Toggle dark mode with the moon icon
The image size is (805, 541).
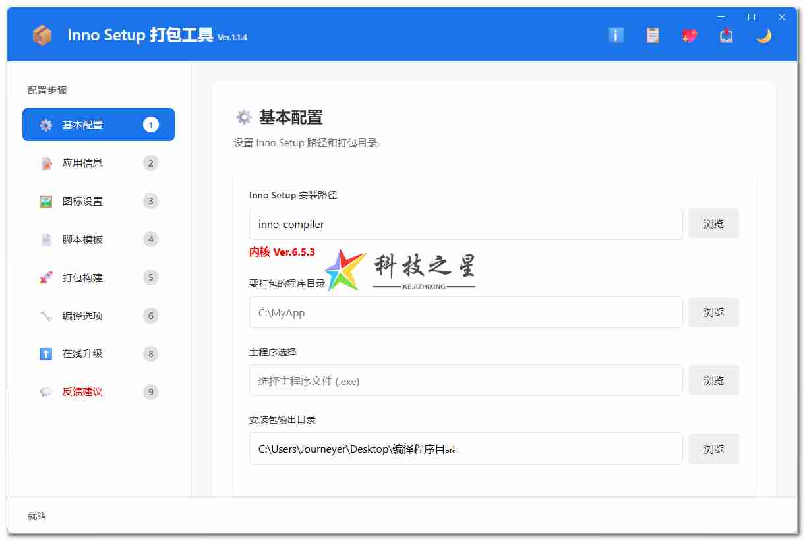click(763, 36)
